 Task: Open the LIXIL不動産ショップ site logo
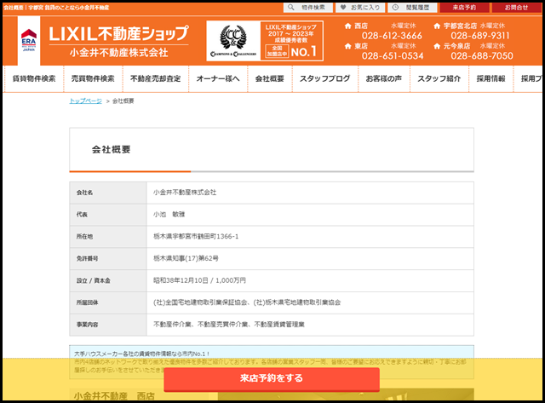(x=118, y=34)
